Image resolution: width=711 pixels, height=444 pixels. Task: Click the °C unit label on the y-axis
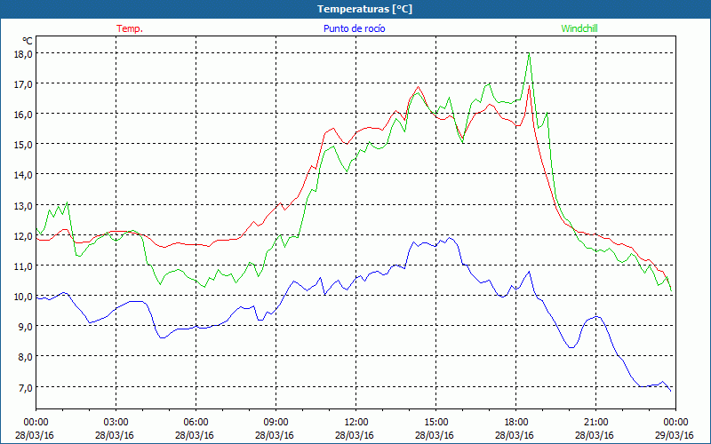click(28, 41)
